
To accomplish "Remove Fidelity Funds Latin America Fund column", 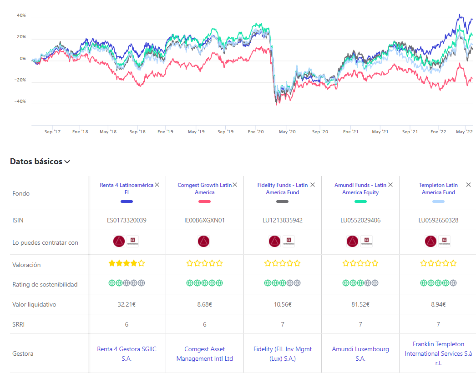I will (312, 185).
